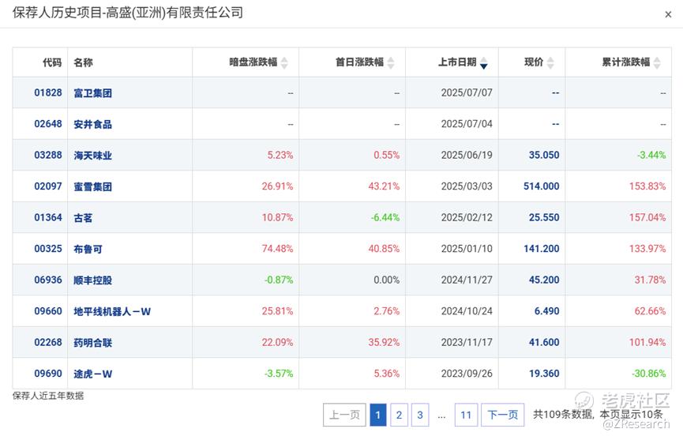Sort by 上市日期 column arrow
683x440 pixels.
click(483, 62)
